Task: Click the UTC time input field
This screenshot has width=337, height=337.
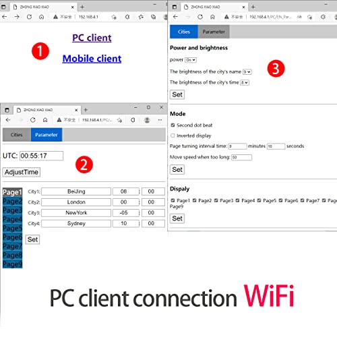Action: point(41,156)
